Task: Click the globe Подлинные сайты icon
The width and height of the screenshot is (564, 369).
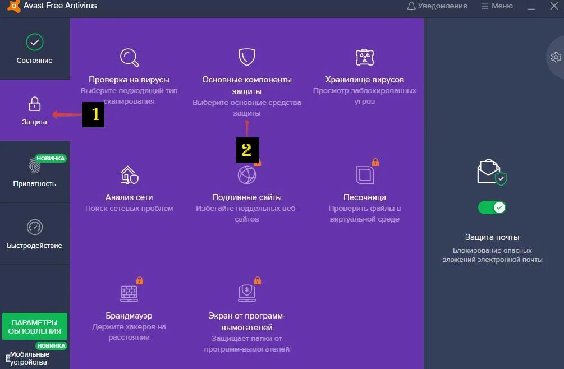Action: [247, 176]
